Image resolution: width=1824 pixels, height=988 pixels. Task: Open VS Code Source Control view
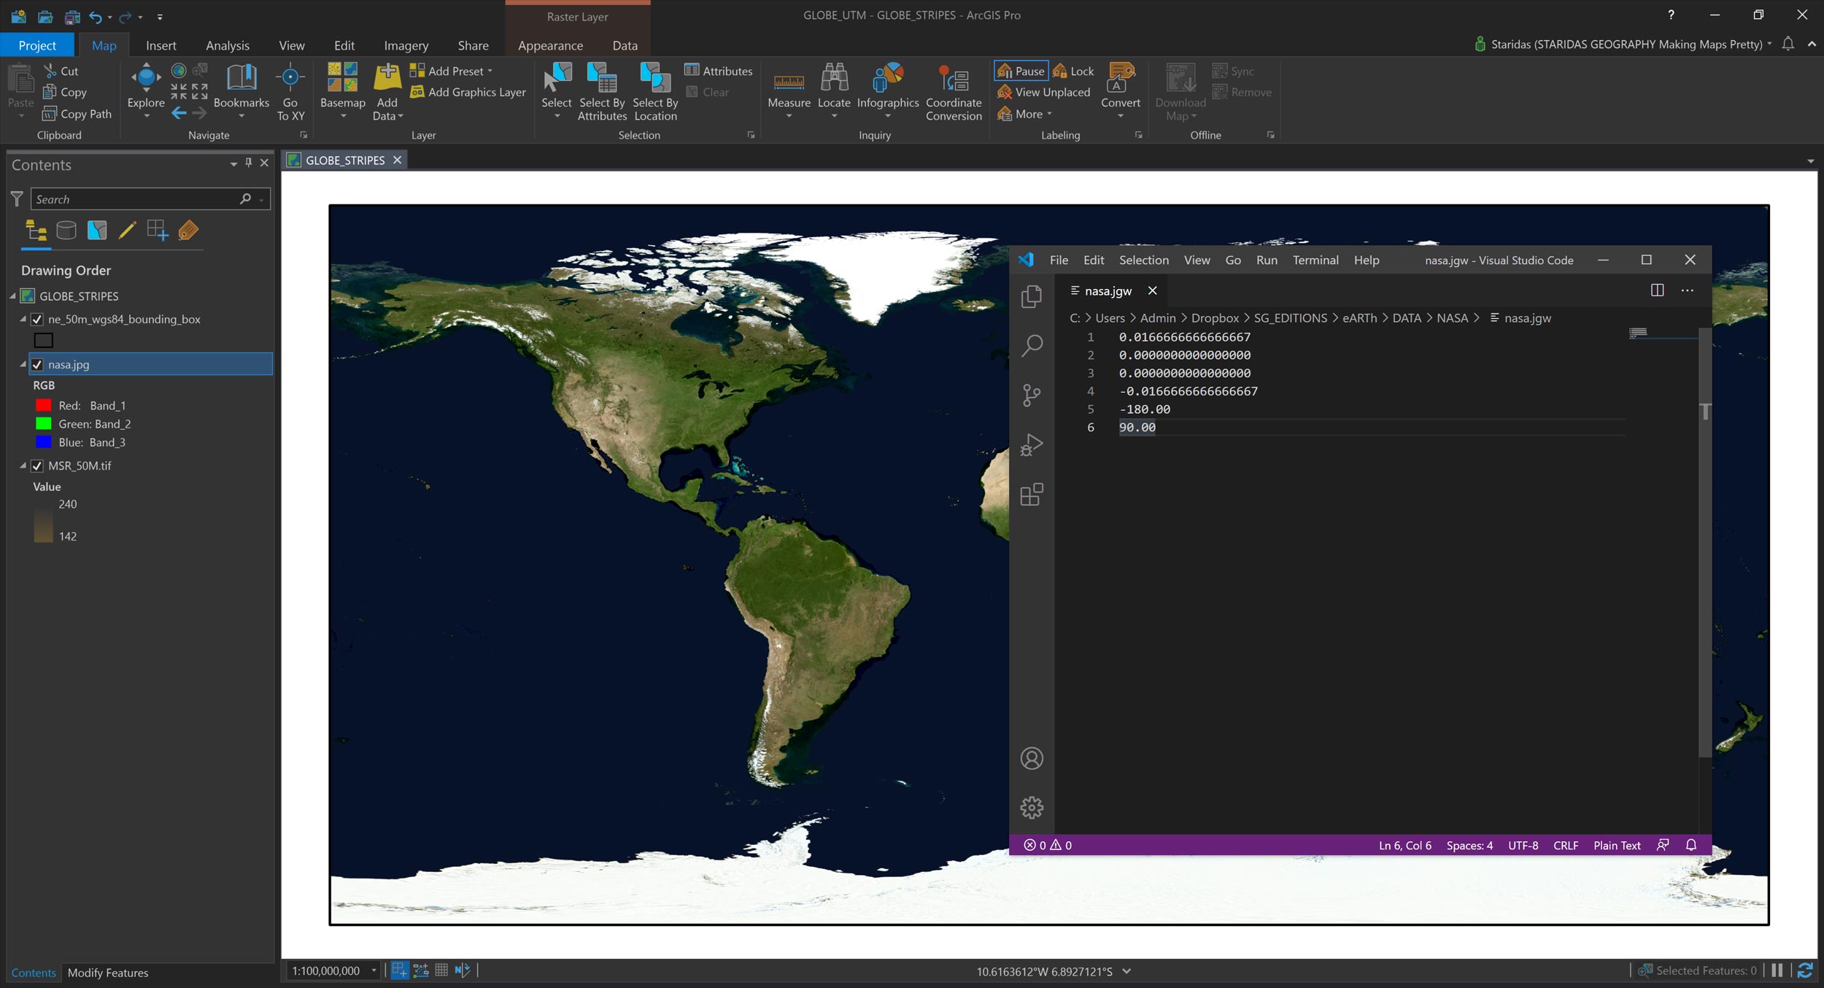pyautogui.click(x=1031, y=395)
